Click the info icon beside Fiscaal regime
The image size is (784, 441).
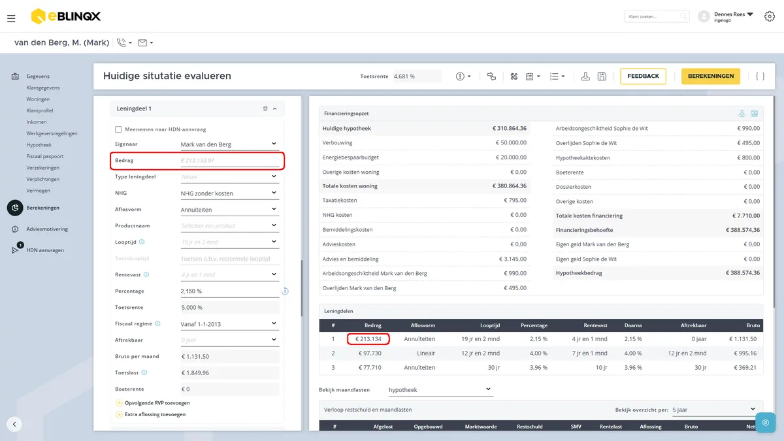pyautogui.click(x=156, y=323)
